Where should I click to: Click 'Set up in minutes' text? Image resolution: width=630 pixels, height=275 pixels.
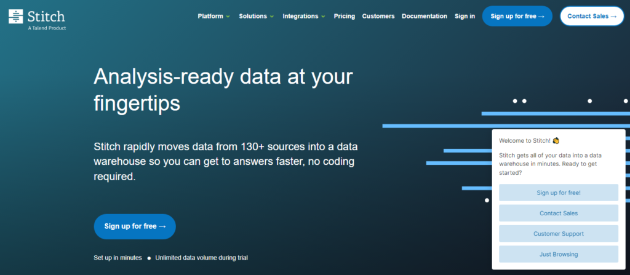(x=118, y=258)
